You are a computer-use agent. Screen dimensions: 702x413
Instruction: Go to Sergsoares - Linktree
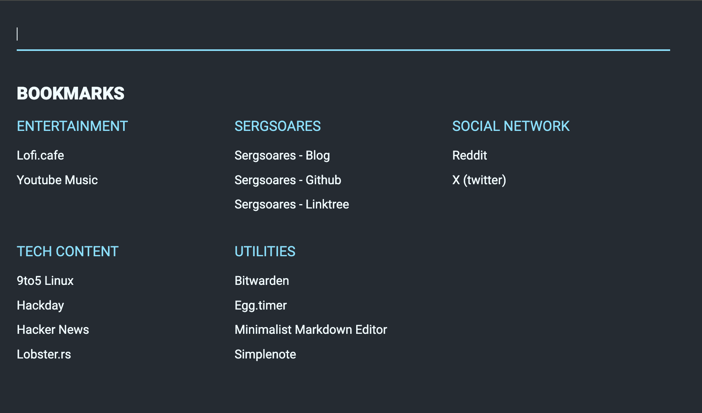coord(292,204)
